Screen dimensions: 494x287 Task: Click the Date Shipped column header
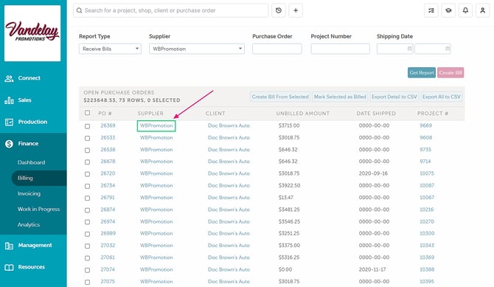(x=376, y=113)
